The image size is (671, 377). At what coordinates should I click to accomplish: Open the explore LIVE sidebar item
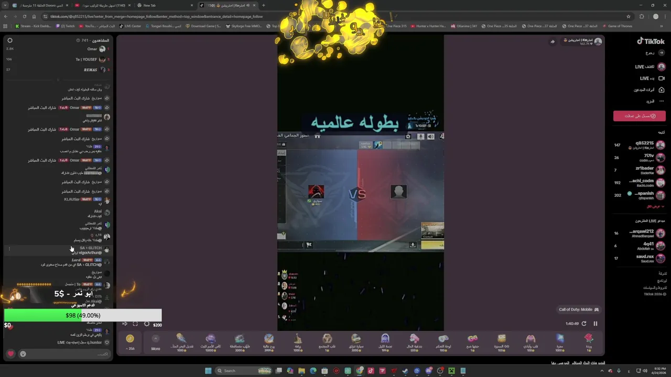pyautogui.click(x=650, y=67)
